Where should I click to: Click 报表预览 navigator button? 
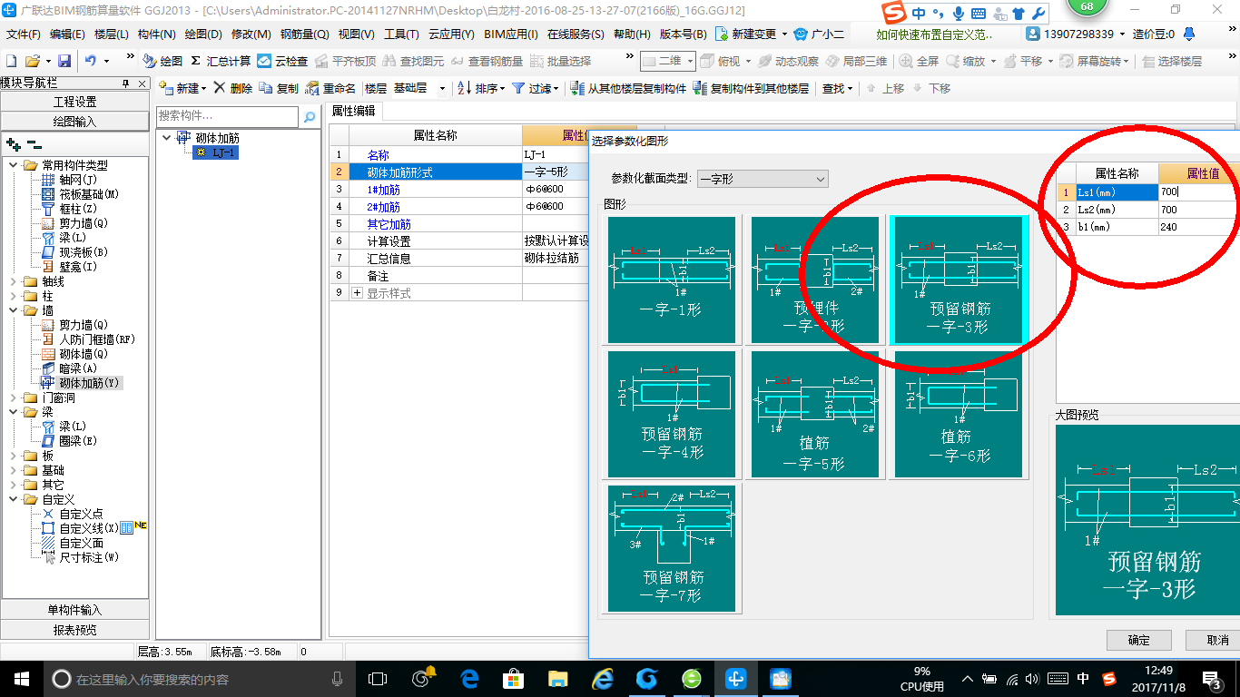75,629
